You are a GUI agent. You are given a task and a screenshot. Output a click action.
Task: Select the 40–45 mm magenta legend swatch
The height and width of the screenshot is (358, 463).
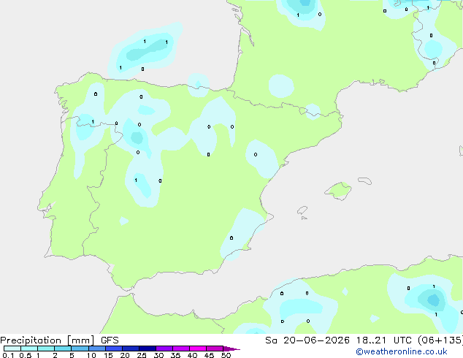[x=198, y=349]
